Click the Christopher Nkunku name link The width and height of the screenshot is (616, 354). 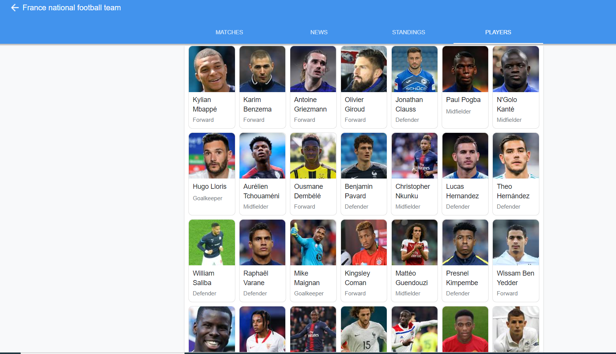413,191
